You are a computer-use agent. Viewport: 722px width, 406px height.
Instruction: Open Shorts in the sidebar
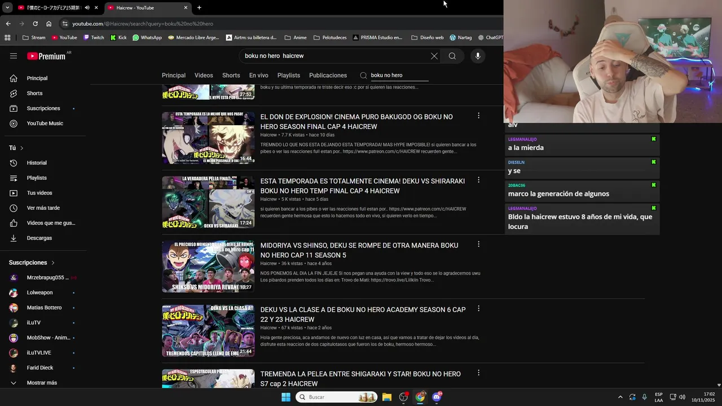(34, 93)
